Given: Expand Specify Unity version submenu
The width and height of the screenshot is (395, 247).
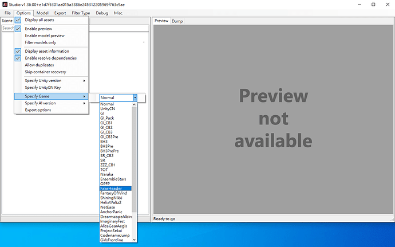Looking at the screenshot, I should pos(52,81).
